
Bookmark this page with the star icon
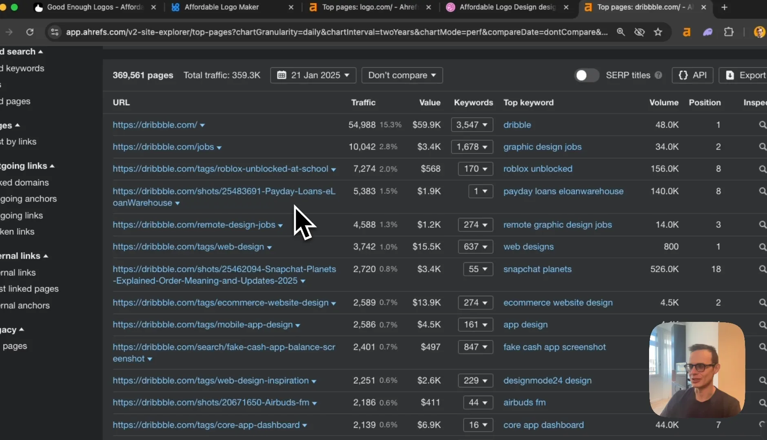tap(658, 32)
